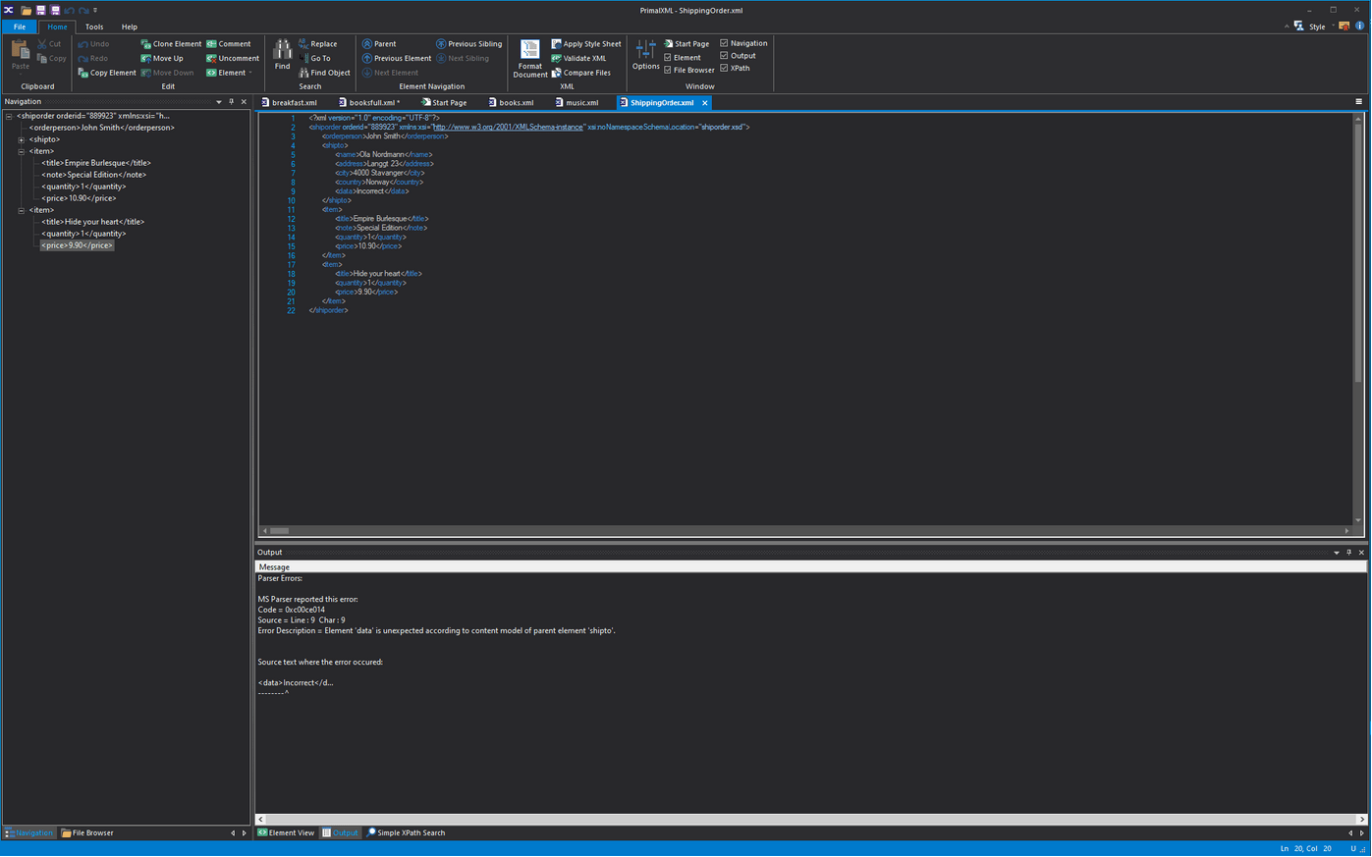1372x857 pixels.
Task: Open Output panel options dropdown arrow
Action: (x=1337, y=553)
